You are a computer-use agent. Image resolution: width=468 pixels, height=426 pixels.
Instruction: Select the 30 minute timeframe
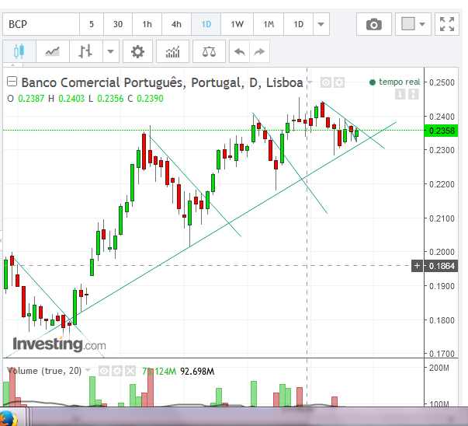(x=118, y=24)
